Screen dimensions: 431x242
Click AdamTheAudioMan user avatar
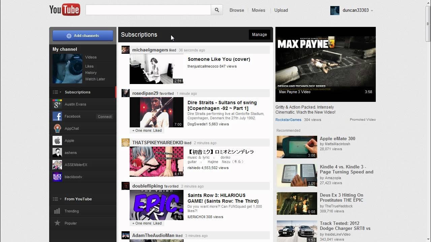[x=126, y=235]
